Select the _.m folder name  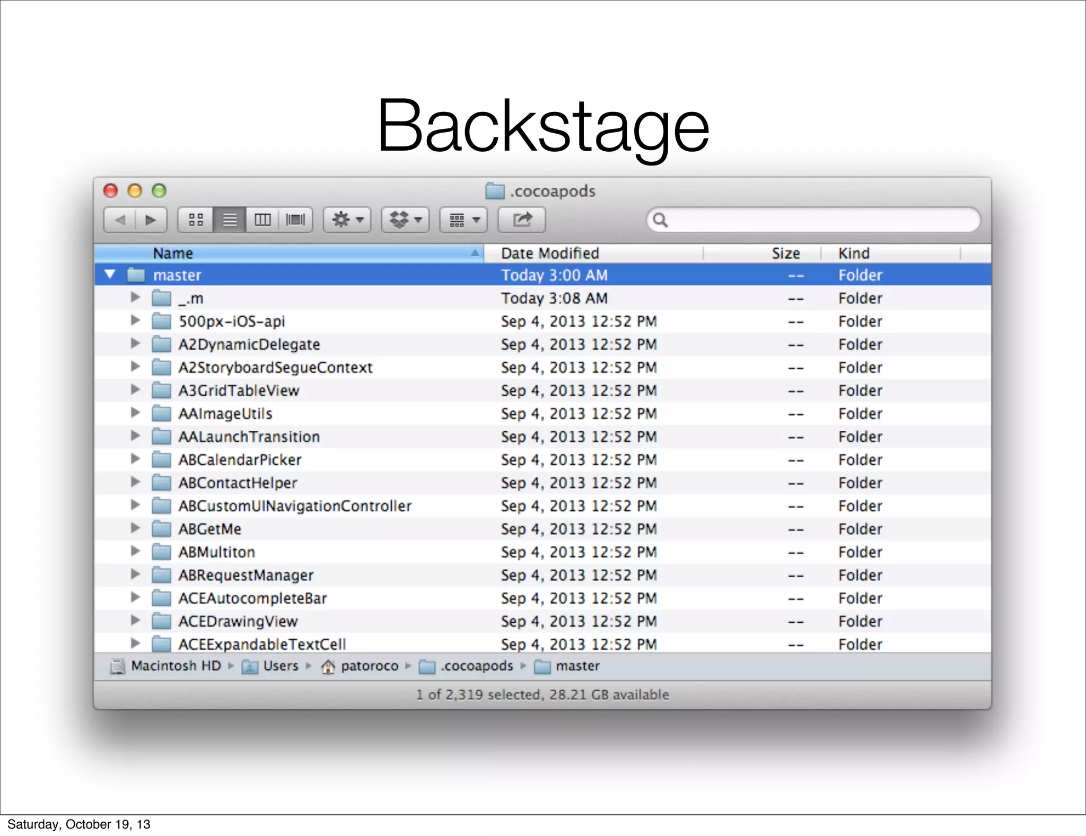pyautogui.click(x=191, y=299)
